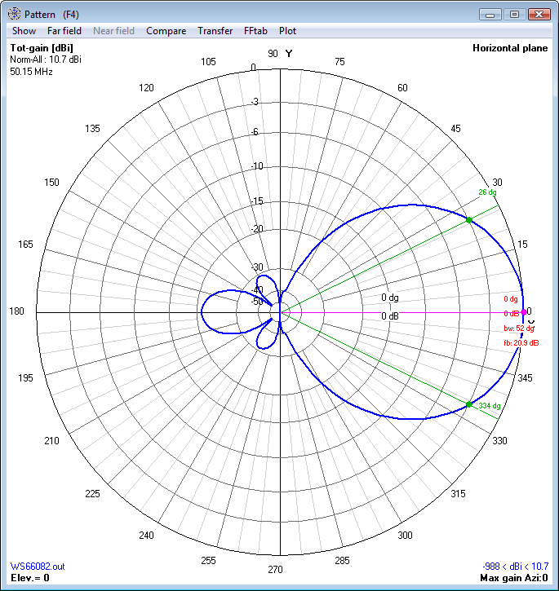Click the 300 degree axis label
The image size is (559, 591).
pyautogui.click(x=405, y=536)
